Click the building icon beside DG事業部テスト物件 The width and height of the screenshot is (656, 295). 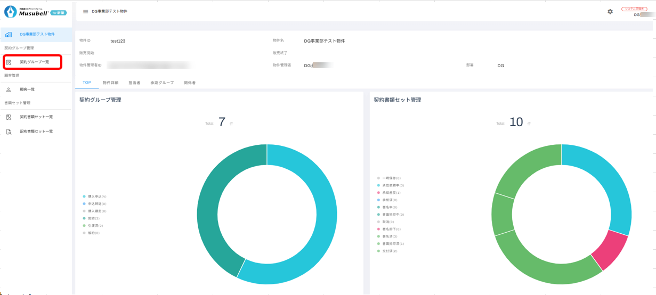coord(9,35)
